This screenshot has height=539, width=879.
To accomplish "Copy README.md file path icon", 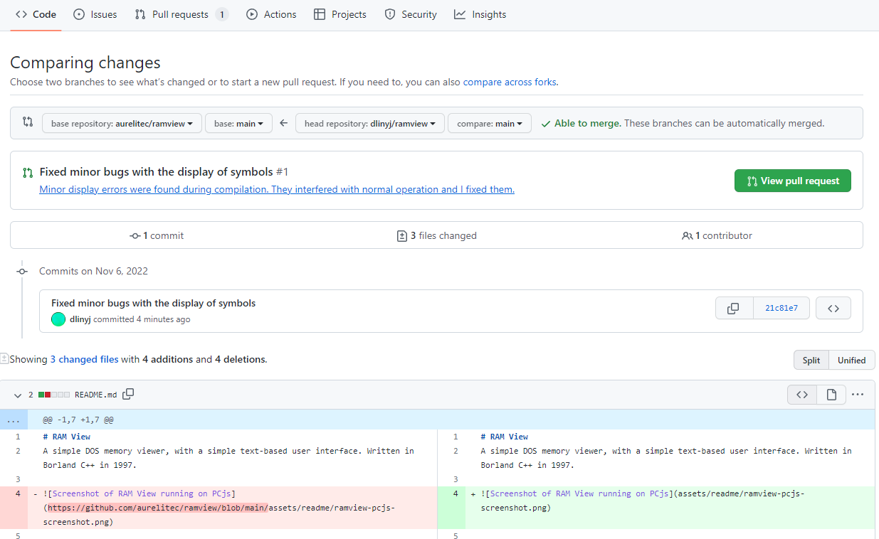I will (128, 394).
